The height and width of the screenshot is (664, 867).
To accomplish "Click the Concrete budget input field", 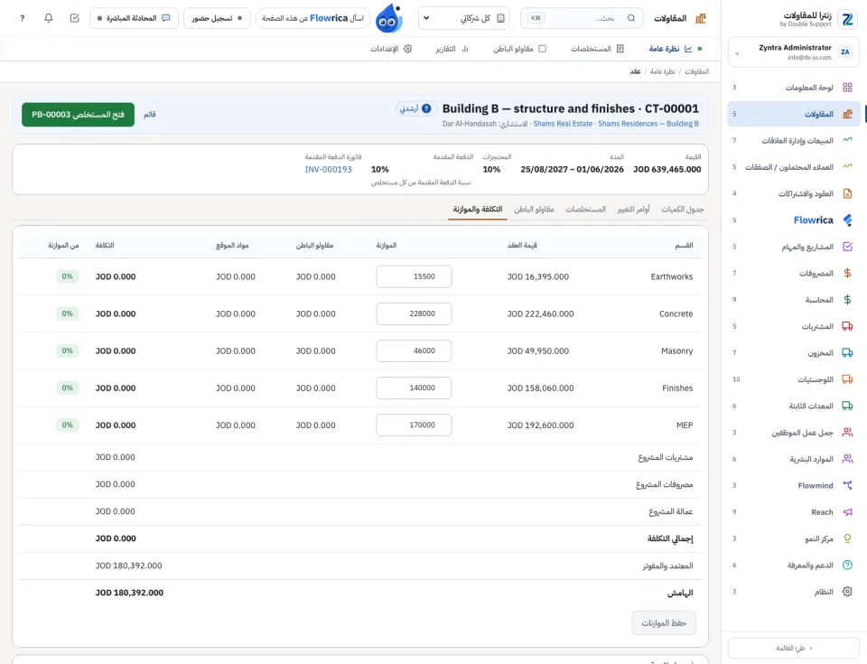I will pos(414,313).
